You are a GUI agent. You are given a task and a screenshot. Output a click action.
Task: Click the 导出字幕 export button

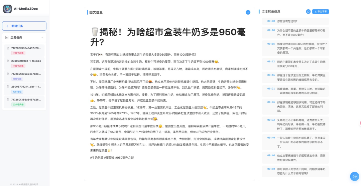click(321, 11)
